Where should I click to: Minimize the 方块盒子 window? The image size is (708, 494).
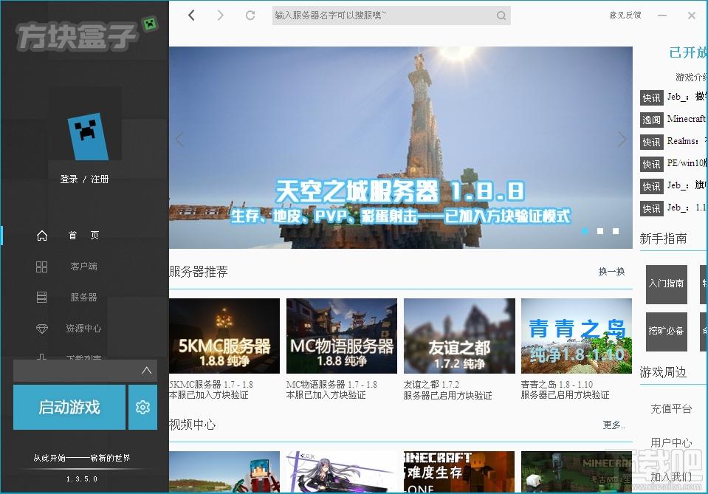coord(662,16)
